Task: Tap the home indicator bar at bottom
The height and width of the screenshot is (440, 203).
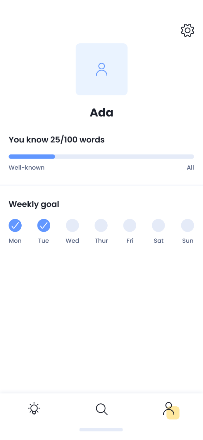Action: [101, 430]
